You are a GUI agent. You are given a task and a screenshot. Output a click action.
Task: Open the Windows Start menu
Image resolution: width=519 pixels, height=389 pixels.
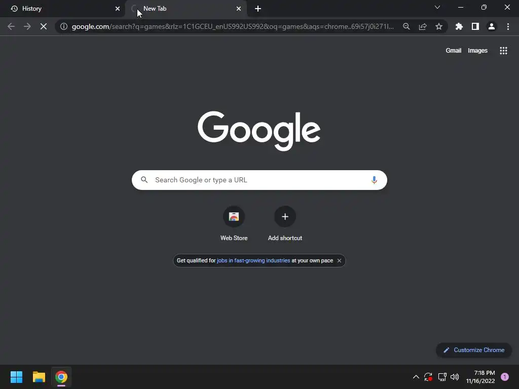point(16,377)
